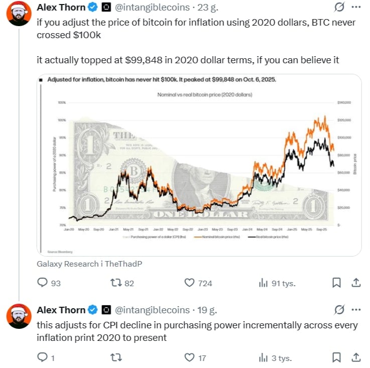The width and height of the screenshot is (370, 368).
Task: Open more options menu on first tweet
Action: tap(356, 8)
